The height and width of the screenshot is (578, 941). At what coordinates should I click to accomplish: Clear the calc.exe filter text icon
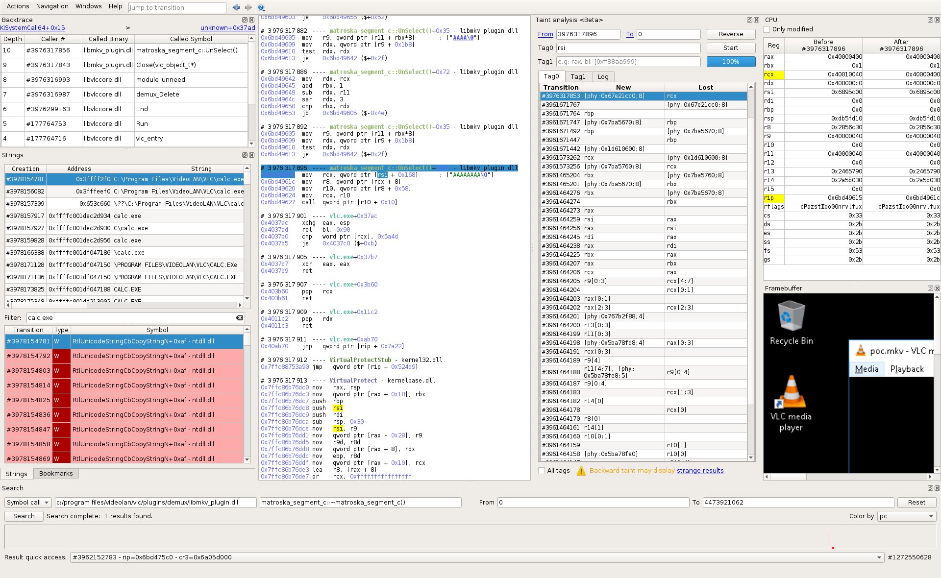pyautogui.click(x=239, y=317)
